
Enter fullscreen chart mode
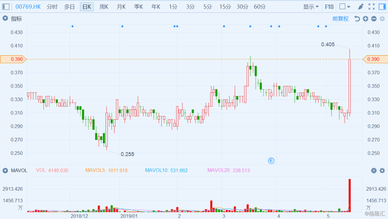coord(371,7)
